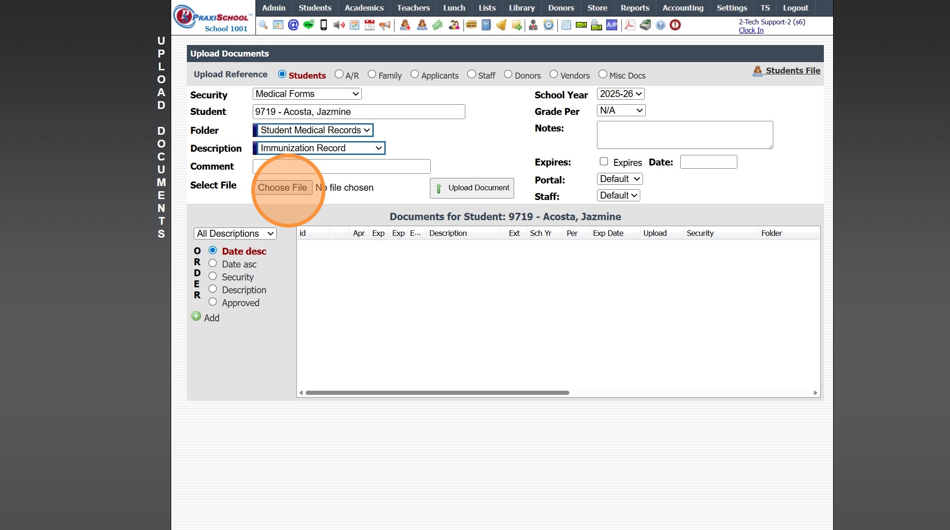Open the Academics menu
950x530 pixels.
coord(364,8)
